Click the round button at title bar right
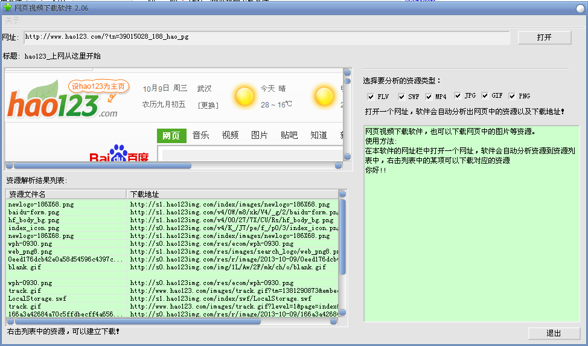The width and height of the screenshot is (588, 346). tap(581, 8)
